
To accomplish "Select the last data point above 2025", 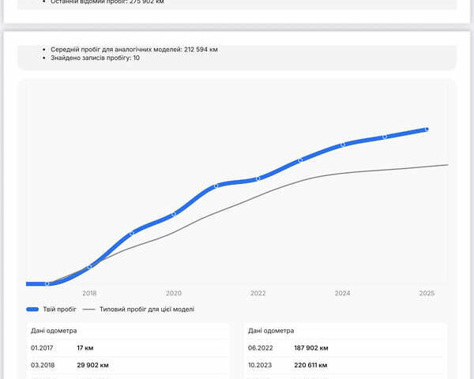I will pos(427,129).
